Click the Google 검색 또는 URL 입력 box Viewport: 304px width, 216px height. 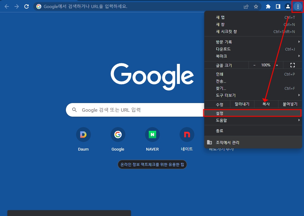[x=135, y=110]
